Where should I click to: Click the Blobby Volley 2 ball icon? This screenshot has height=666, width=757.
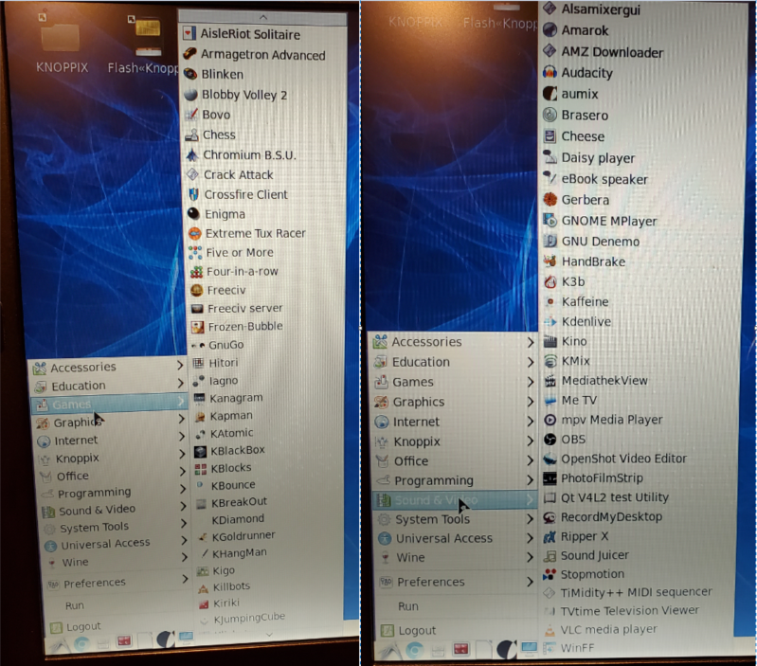pyautogui.click(x=190, y=94)
